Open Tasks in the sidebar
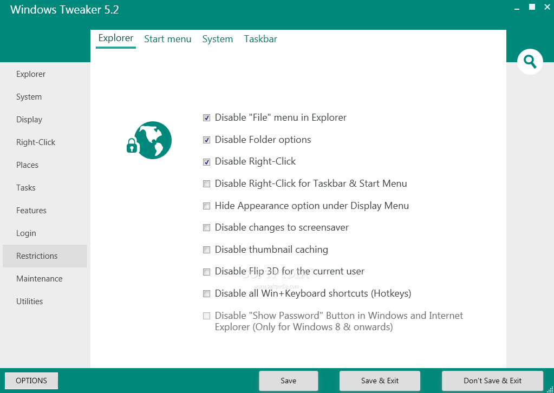The width and height of the screenshot is (554, 393). pos(45,188)
